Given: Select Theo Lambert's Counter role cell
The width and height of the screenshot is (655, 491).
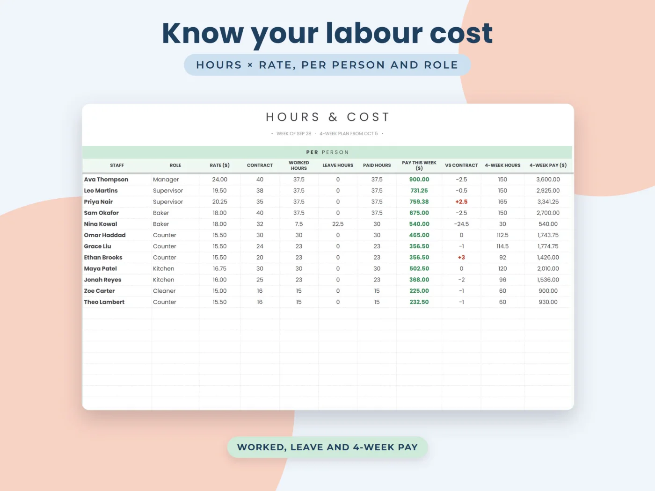Looking at the screenshot, I should pos(175,302).
